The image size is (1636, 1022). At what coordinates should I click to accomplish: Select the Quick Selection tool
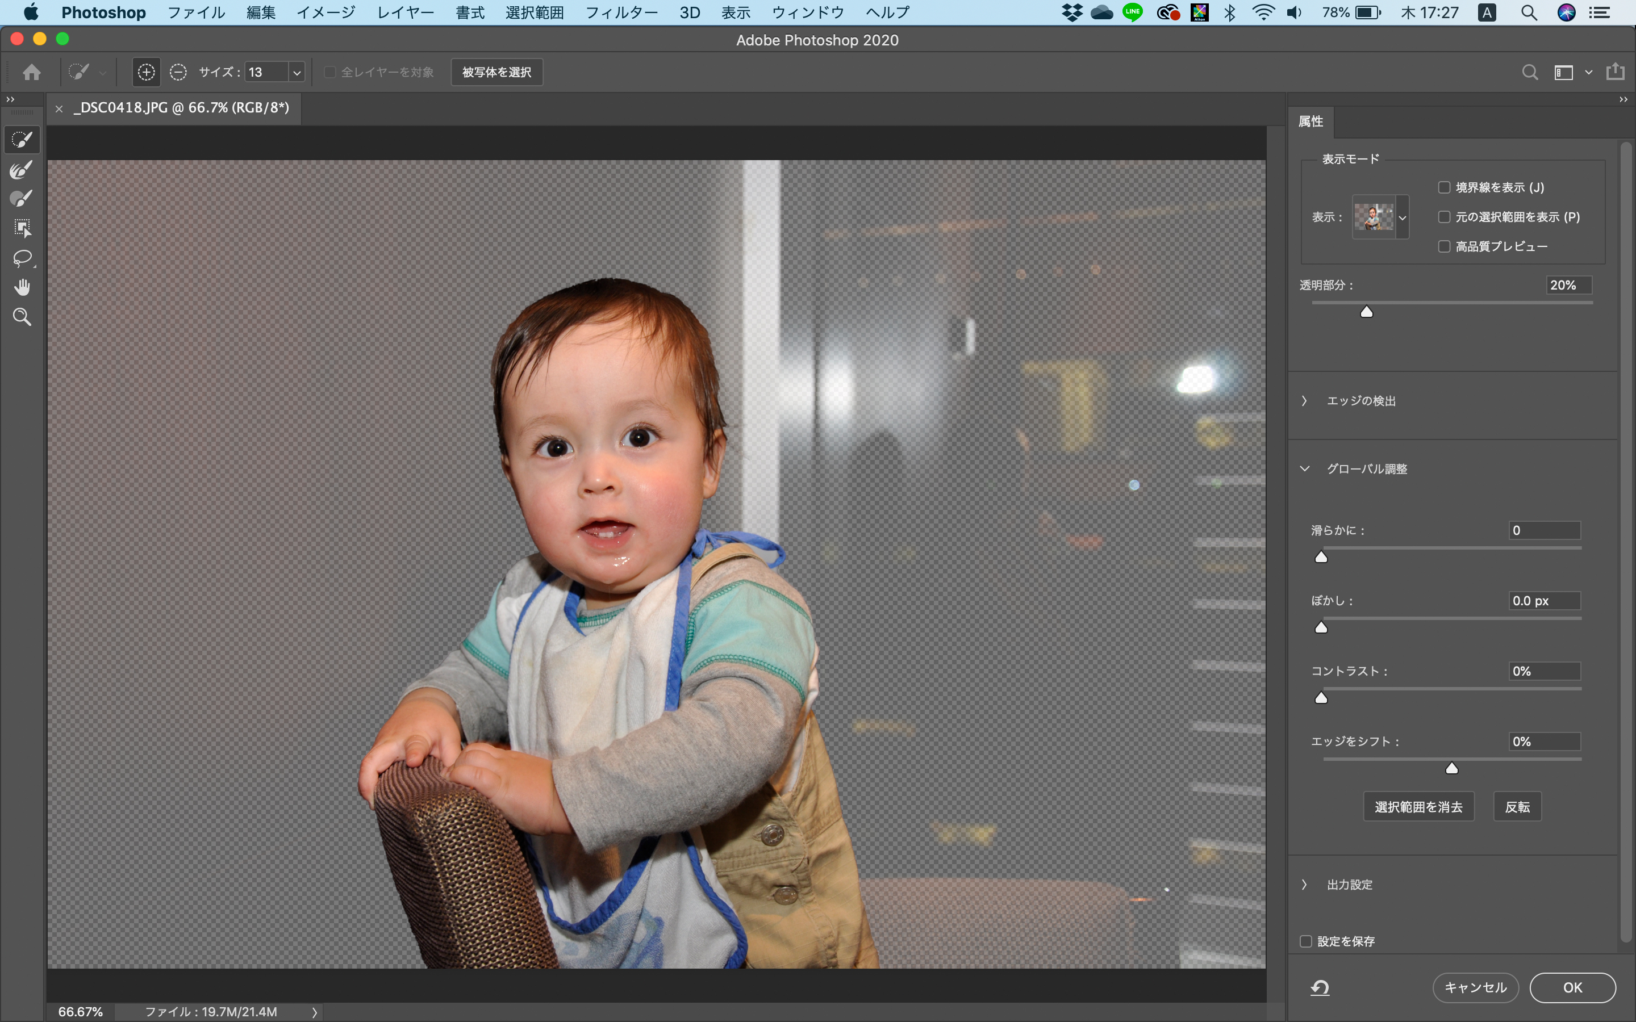coord(22,140)
